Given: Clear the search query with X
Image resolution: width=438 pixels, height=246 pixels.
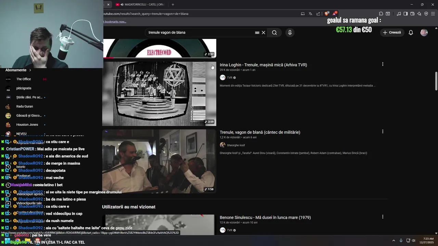Looking at the screenshot, I should [x=263, y=32].
